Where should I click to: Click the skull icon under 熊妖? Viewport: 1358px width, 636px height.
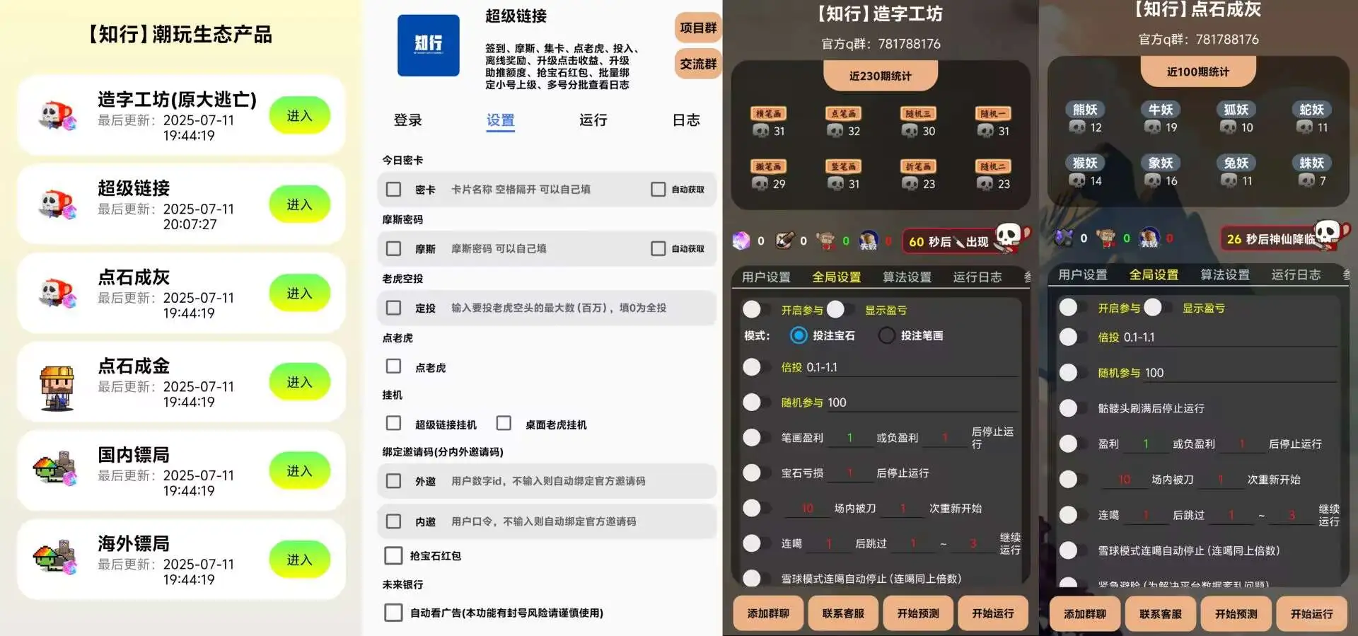(x=1077, y=127)
